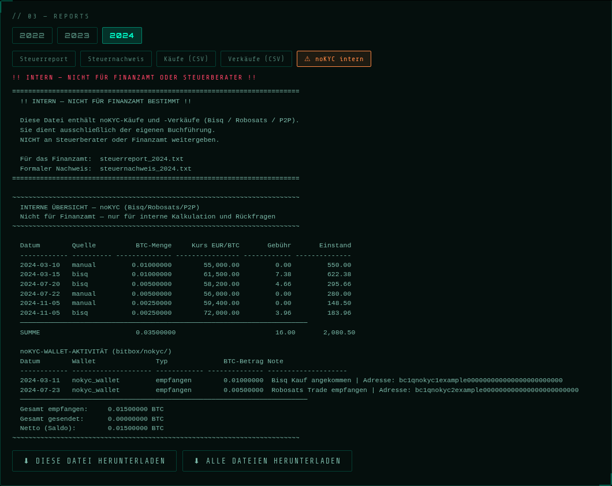The width and height of the screenshot is (612, 486).
Task: Click the 'Bisq Kauf angekommen' note
Action: click(x=311, y=380)
